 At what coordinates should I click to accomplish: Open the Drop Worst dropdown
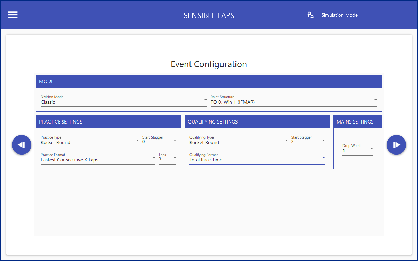click(x=357, y=151)
